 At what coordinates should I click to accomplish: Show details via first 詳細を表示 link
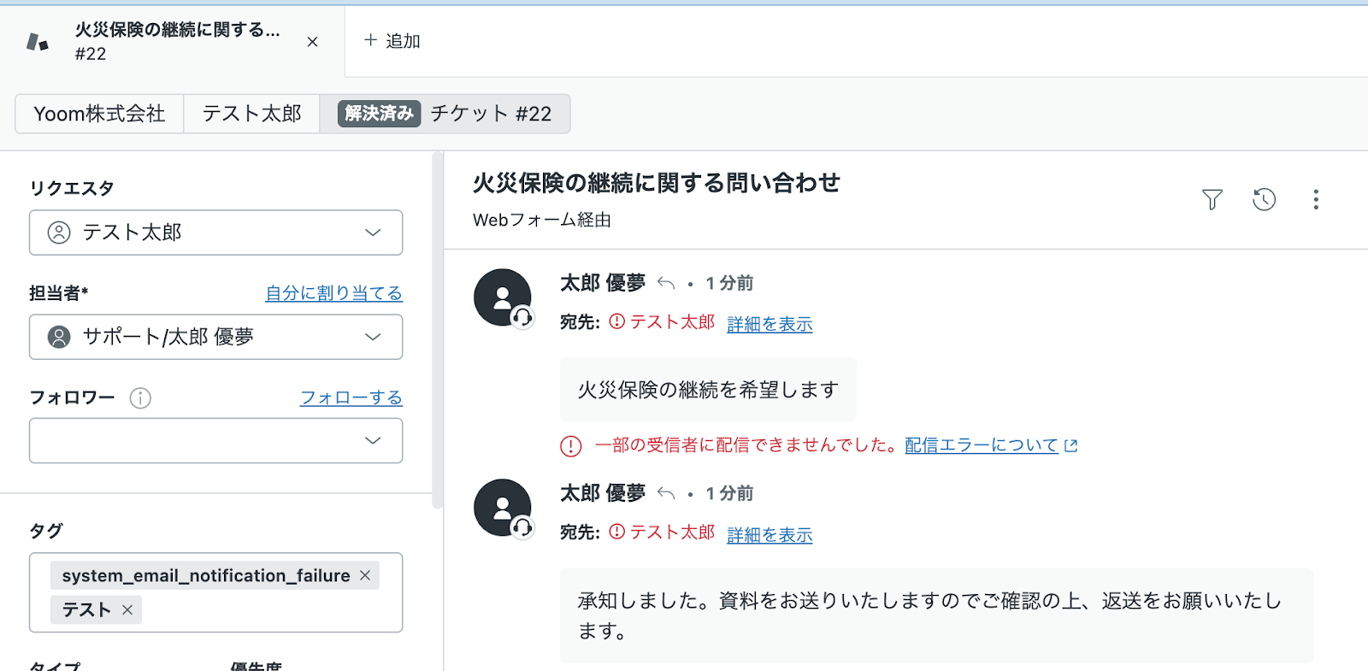769,324
